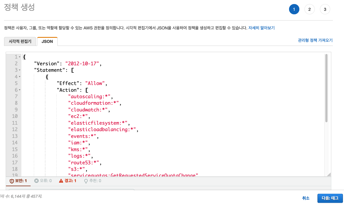Image resolution: width=344 pixels, height=204 pixels.
Task: Open the 경고: 1 findings tab
Action: [68, 181]
